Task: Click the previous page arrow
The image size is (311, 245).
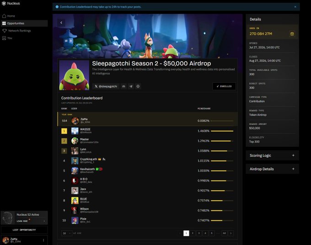Action: pyautogui.click(x=180, y=233)
